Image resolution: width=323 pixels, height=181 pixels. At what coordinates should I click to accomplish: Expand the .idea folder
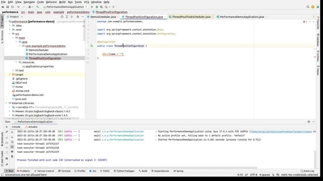click(10, 26)
